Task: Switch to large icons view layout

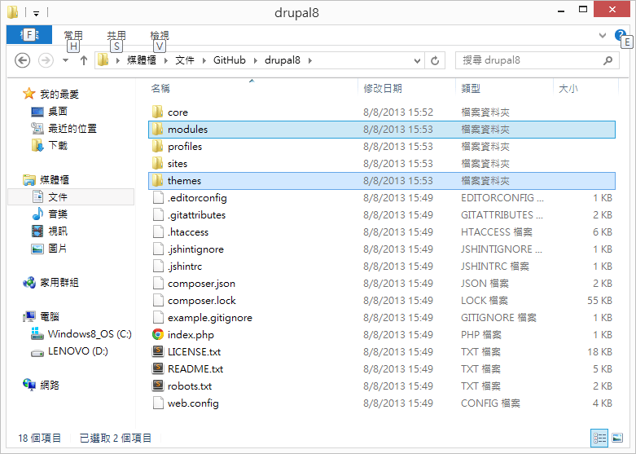Action: click(x=619, y=439)
